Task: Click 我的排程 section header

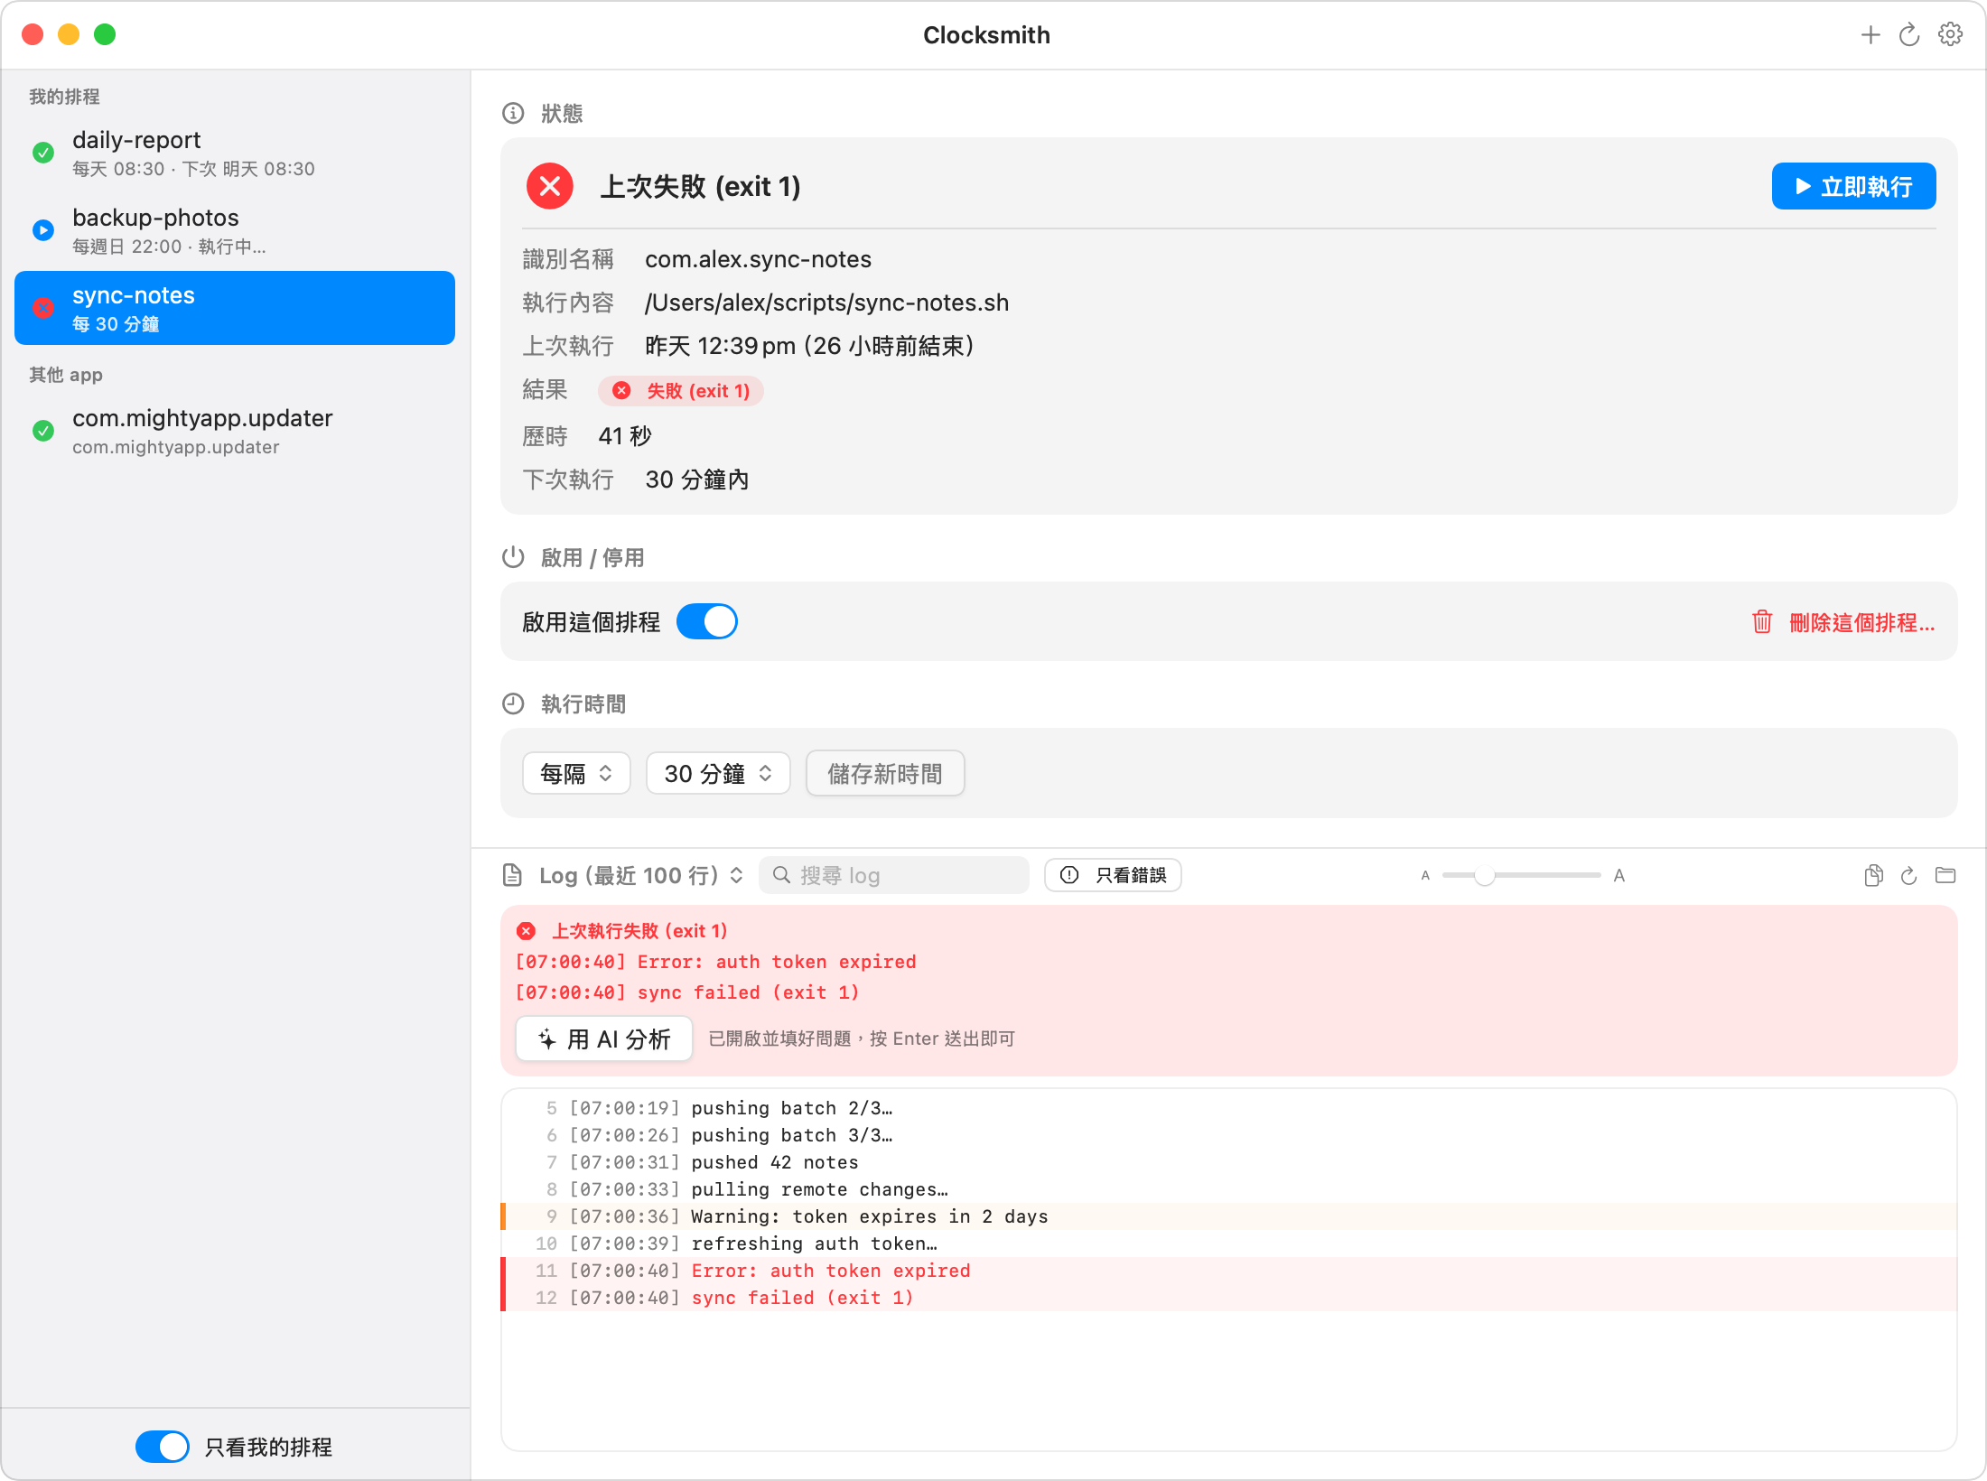Action: coord(64,97)
